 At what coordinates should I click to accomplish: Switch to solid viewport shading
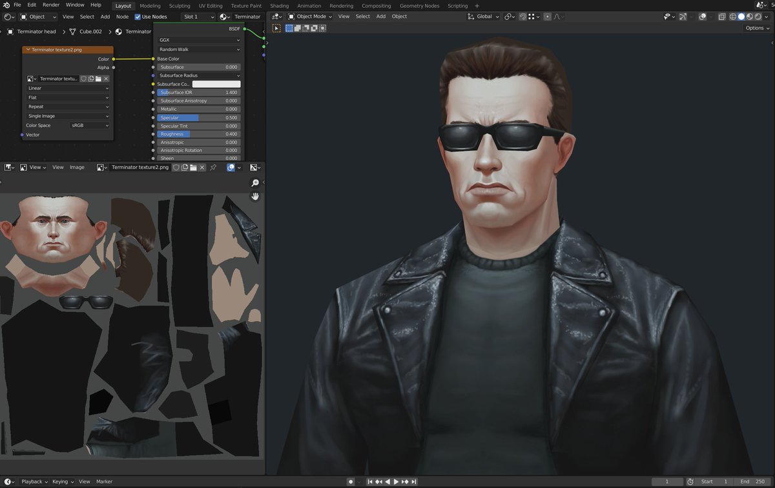tap(741, 17)
